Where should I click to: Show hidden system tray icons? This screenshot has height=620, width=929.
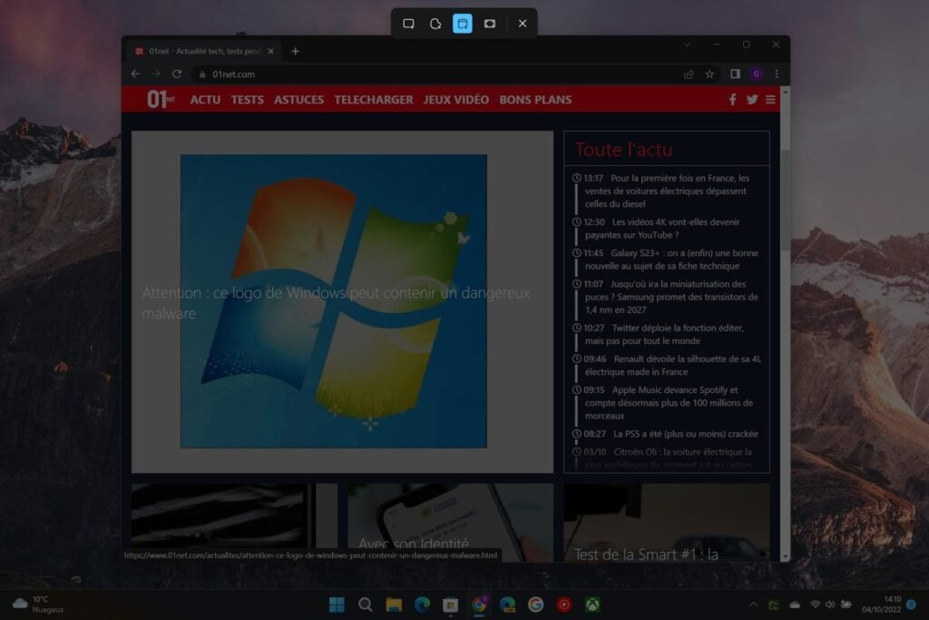tap(754, 605)
